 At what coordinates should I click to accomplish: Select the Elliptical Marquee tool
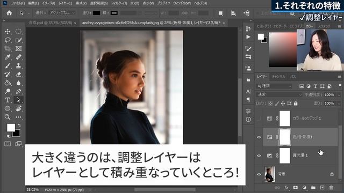[18, 32]
